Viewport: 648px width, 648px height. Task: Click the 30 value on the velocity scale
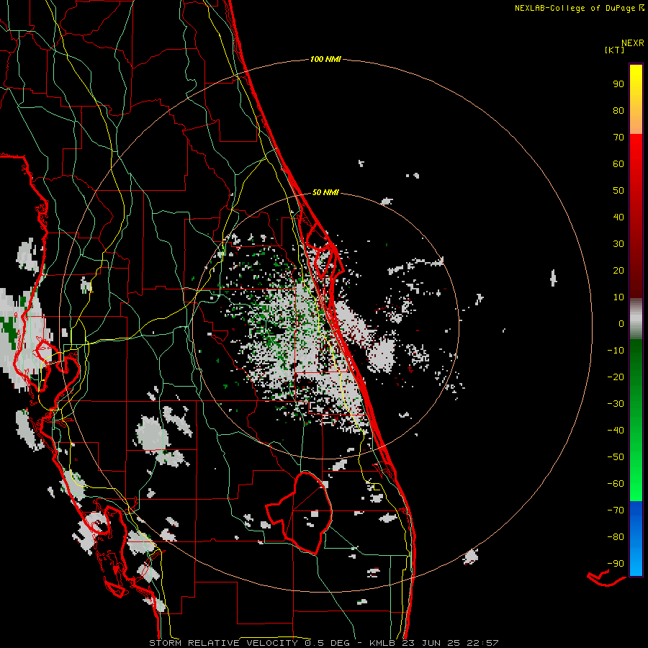pos(618,244)
